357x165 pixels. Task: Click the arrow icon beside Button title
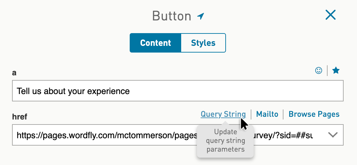[201, 16]
